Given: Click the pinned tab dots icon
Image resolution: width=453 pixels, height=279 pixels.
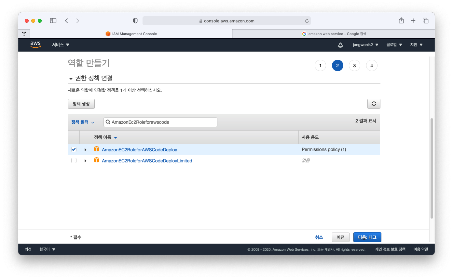Looking at the screenshot, I should pos(24,33).
